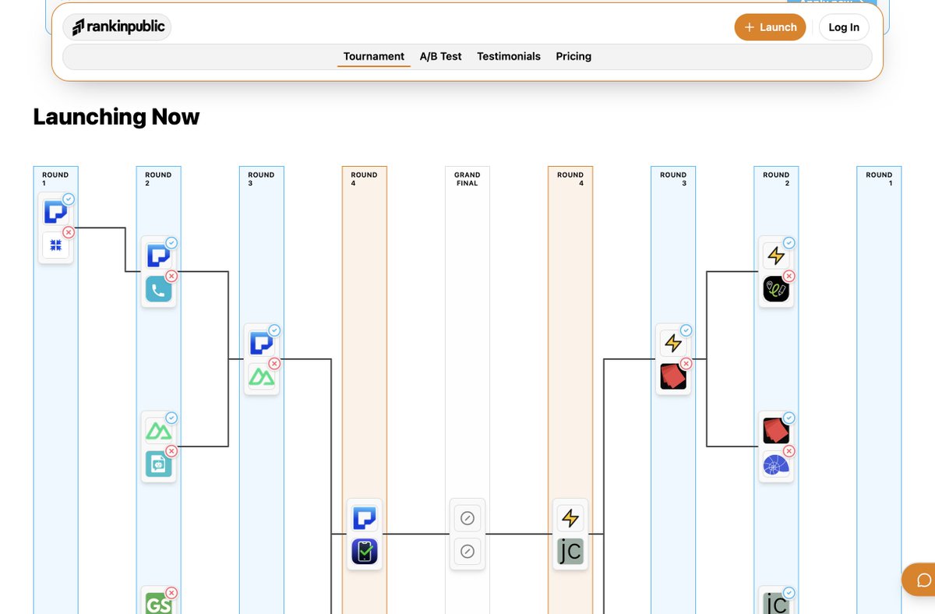Click P logo paired with phone-checkmark icon

point(364,518)
